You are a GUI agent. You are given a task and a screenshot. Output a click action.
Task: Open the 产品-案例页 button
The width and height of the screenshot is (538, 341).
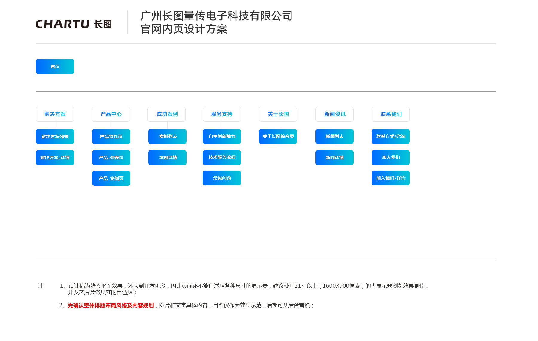click(x=111, y=178)
